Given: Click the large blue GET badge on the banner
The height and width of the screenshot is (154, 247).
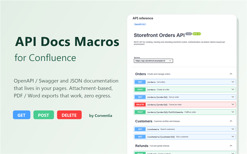Looking at the screenshot, I should coord(22,115).
